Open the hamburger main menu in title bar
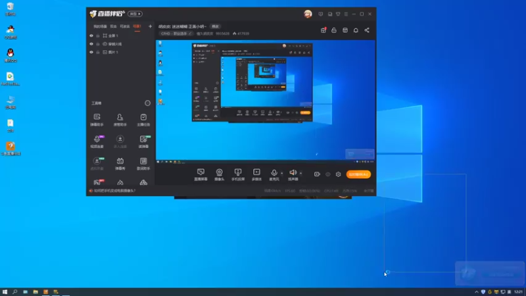This screenshot has height=296, width=526. click(346, 14)
